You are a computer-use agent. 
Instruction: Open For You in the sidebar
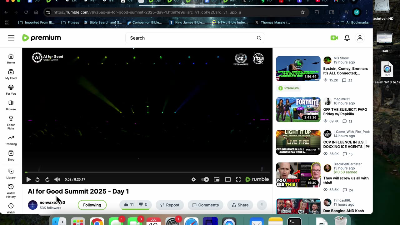coord(11,90)
